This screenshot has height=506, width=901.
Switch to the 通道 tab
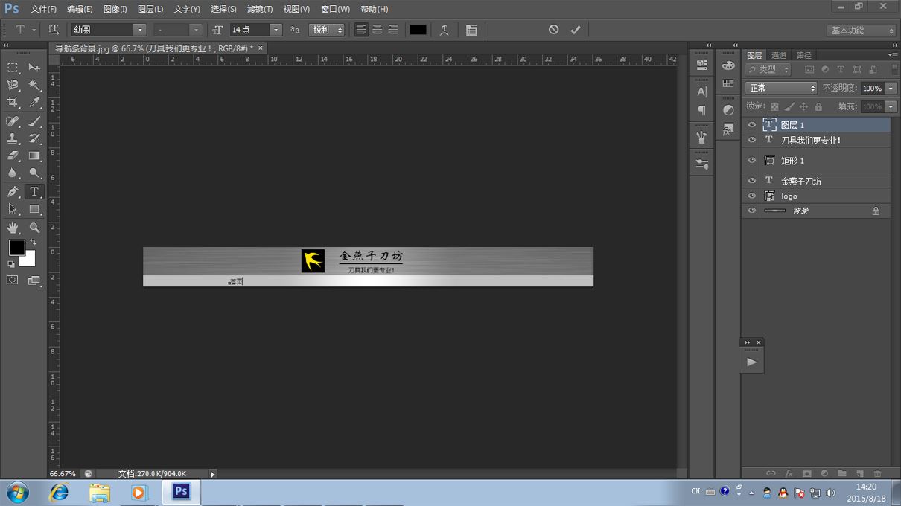[779, 55]
